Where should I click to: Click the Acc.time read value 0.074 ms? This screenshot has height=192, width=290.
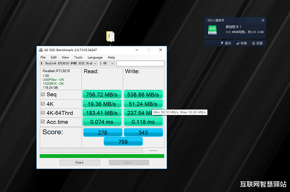(102, 122)
